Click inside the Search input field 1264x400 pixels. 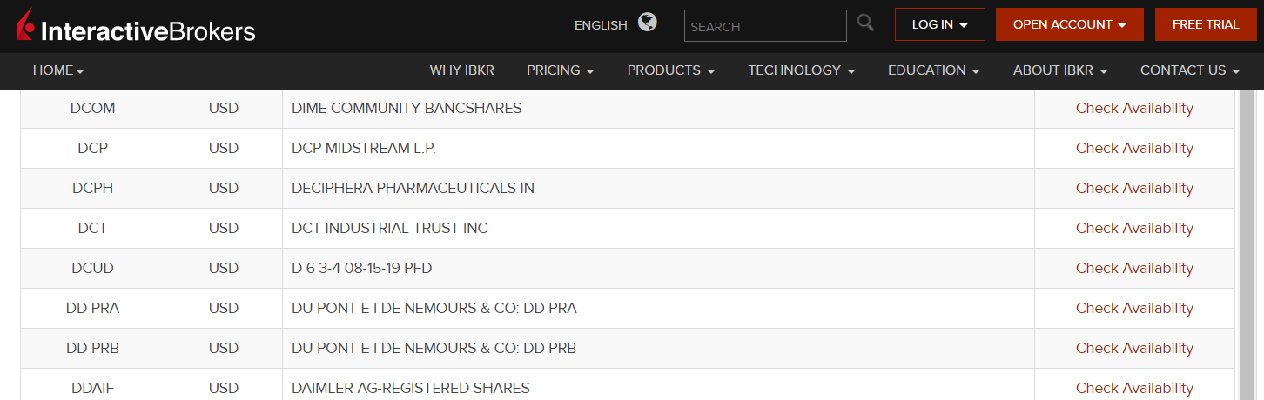tap(765, 26)
